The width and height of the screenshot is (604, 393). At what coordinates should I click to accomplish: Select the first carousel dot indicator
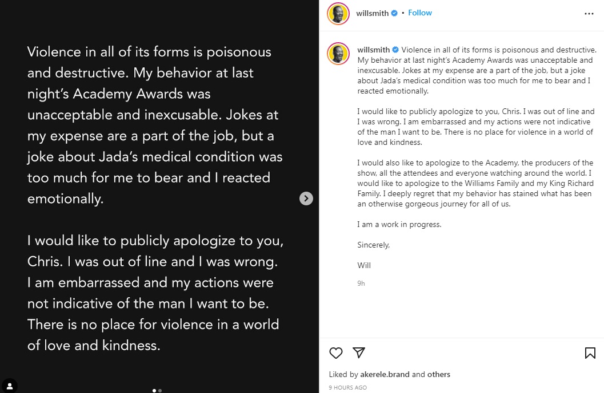(154, 391)
